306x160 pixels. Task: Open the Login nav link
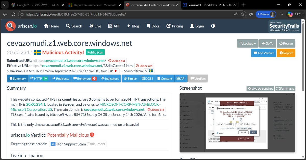[x=197, y=26]
